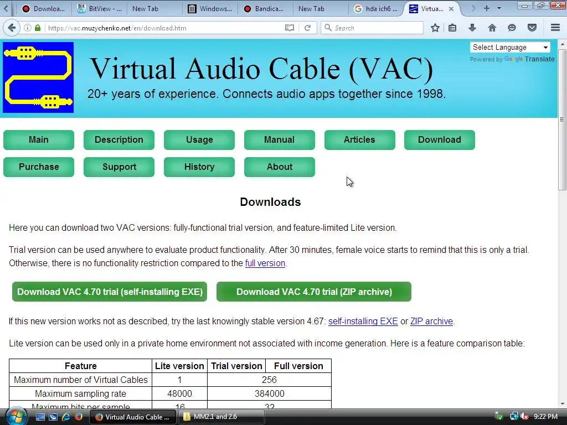The width and height of the screenshot is (567, 425).
Task: Open the About page button
Action: pos(280,167)
